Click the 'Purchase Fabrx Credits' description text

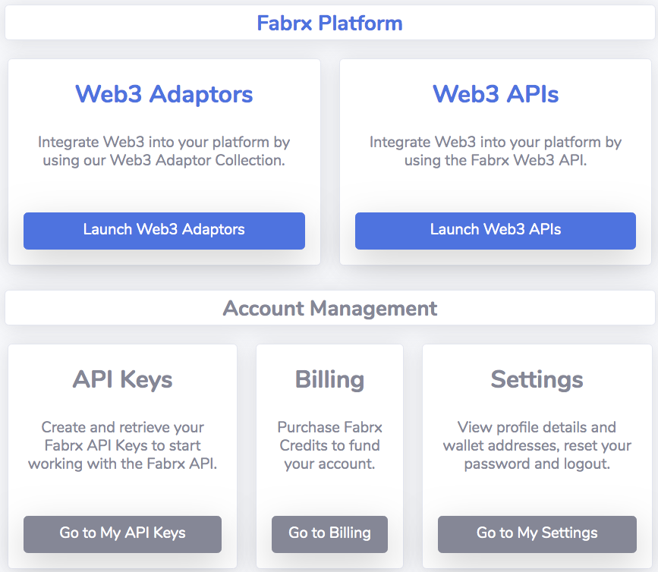pos(329,445)
